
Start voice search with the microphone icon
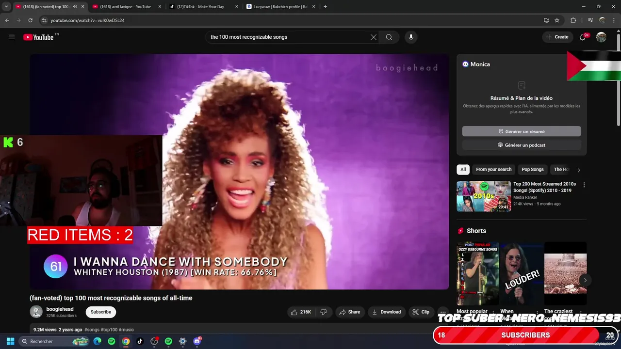[x=411, y=37]
